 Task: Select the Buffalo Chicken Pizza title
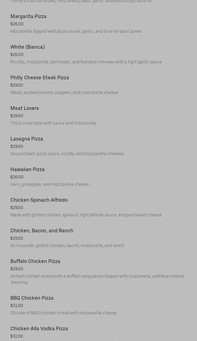35,261
